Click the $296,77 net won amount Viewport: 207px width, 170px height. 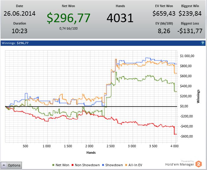(68, 18)
